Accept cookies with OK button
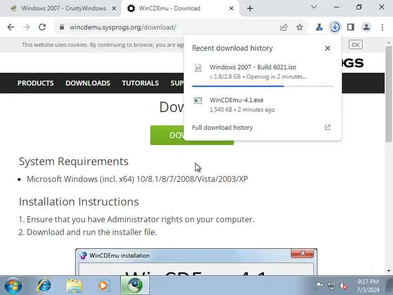The height and width of the screenshot is (295, 393). (355, 45)
